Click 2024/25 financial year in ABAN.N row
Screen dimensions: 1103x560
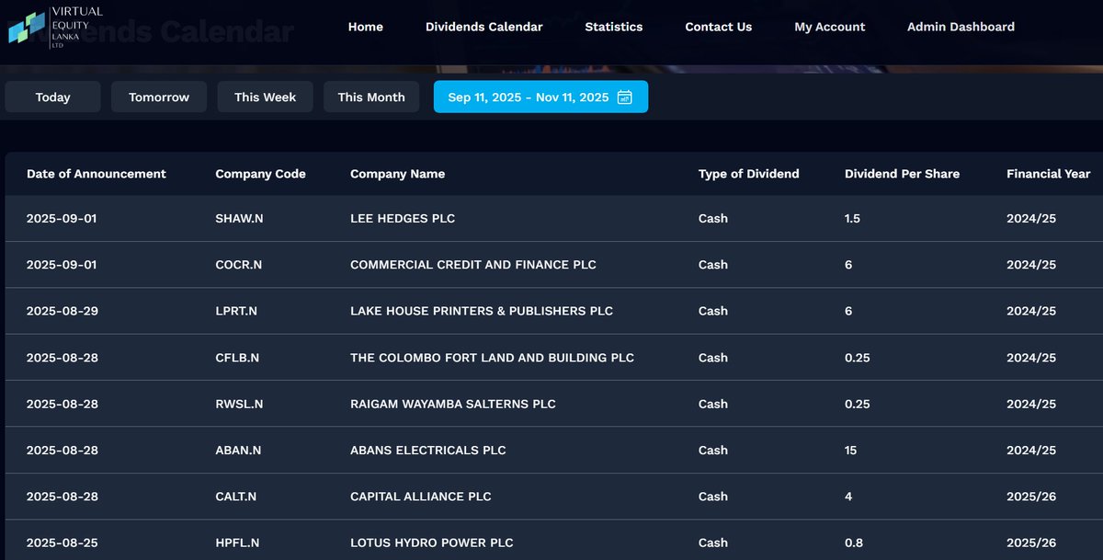click(x=1031, y=451)
